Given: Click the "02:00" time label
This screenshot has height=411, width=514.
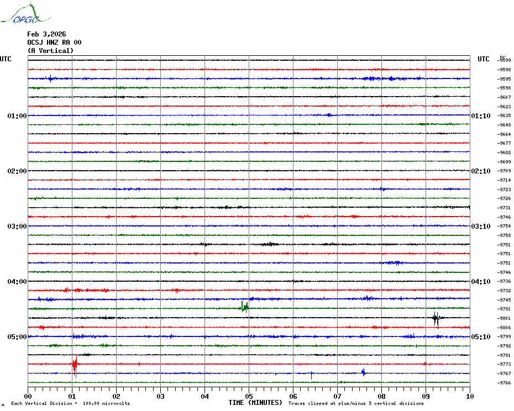Looking at the screenshot, I should click(17, 171).
